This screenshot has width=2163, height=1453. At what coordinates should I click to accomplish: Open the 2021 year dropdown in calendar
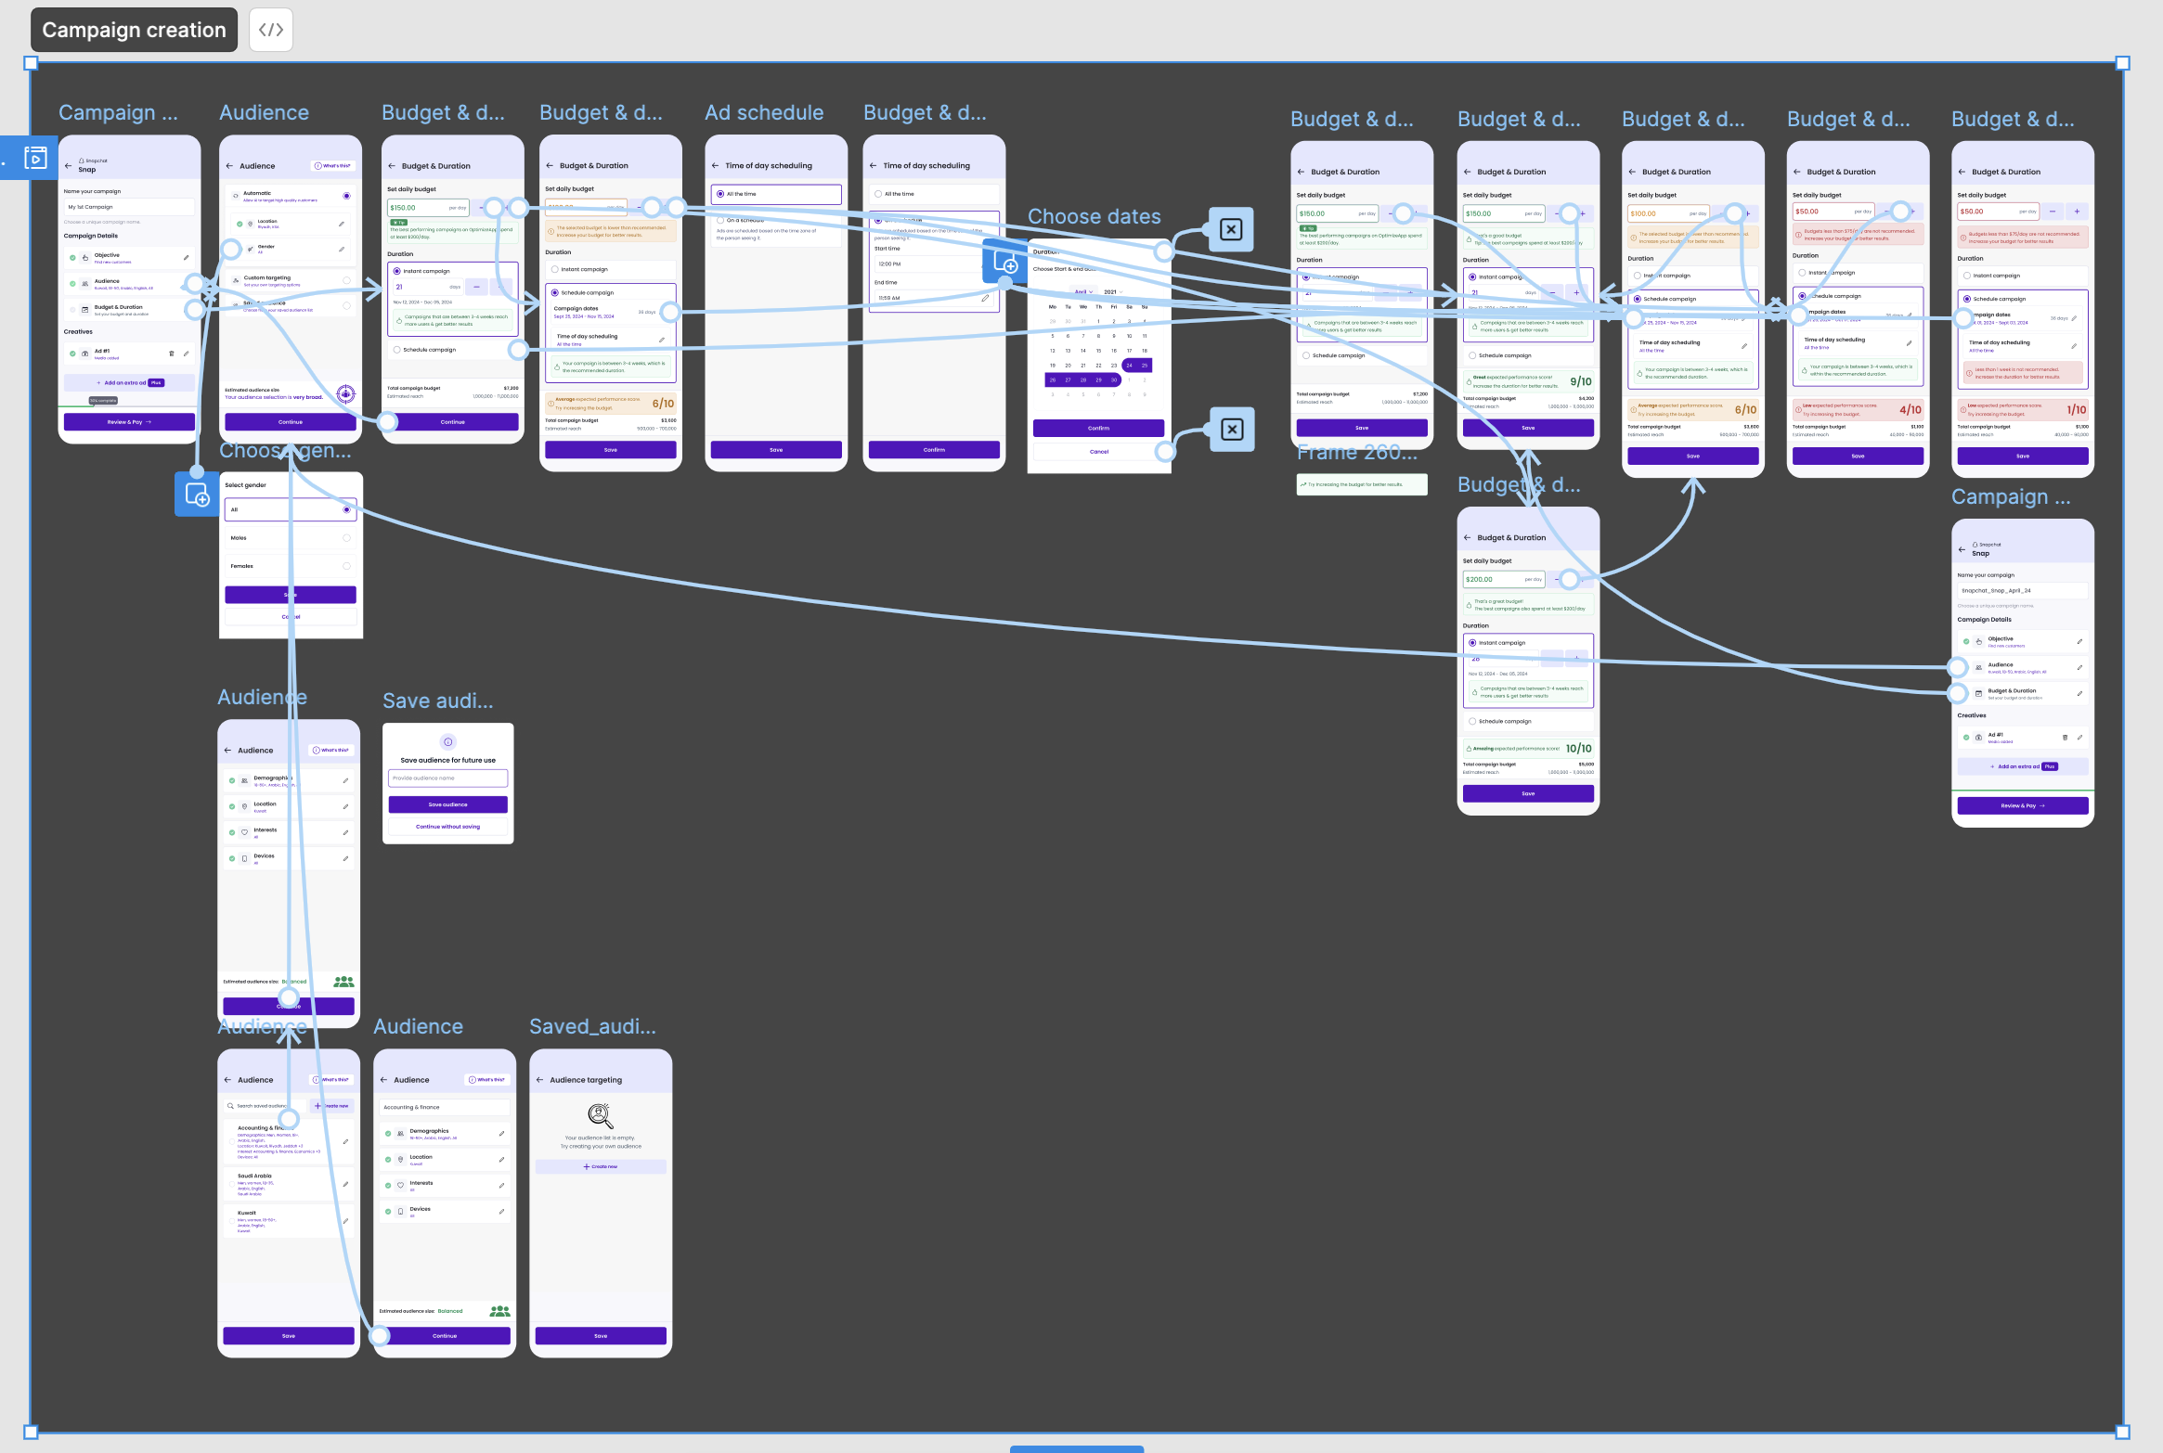(1113, 291)
